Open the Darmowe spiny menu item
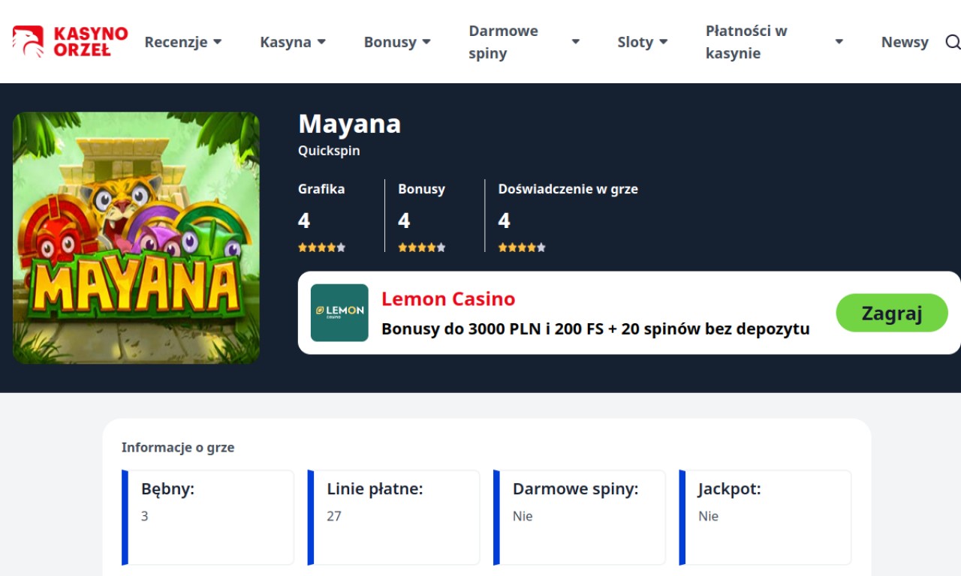961x576 pixels. [503, 42]
